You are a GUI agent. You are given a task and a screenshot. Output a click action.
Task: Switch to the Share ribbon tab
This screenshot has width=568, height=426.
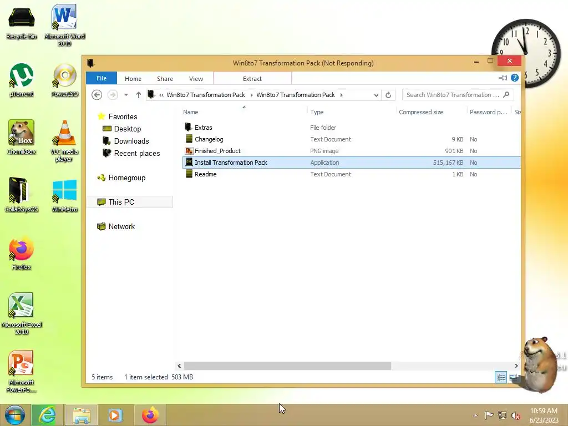[x=165, y=79]
